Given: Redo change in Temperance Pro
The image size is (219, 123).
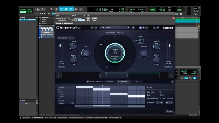Looking at the screenshot, I should 96,28.
